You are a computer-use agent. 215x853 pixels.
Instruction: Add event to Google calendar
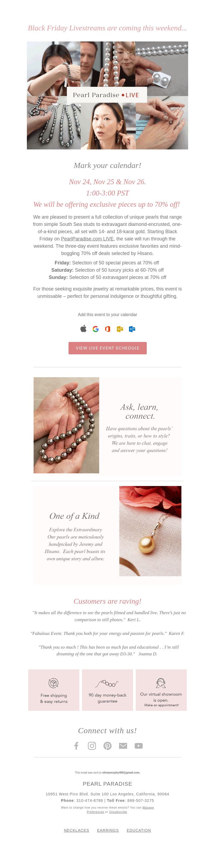[x=96, y=329]
